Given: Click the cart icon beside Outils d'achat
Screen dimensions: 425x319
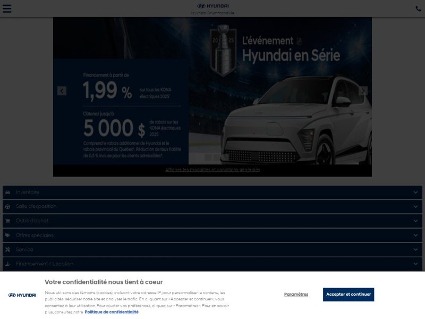Looking at the screenshot, I should [7, 221].
